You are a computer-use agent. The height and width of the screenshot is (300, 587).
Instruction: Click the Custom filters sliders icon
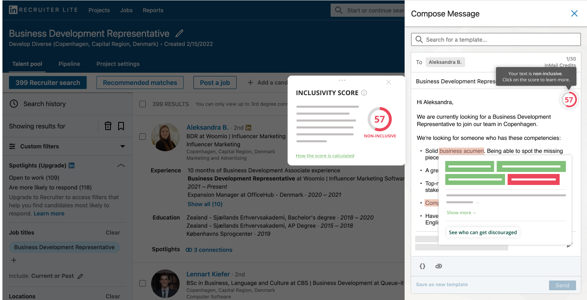pos(12,146)
